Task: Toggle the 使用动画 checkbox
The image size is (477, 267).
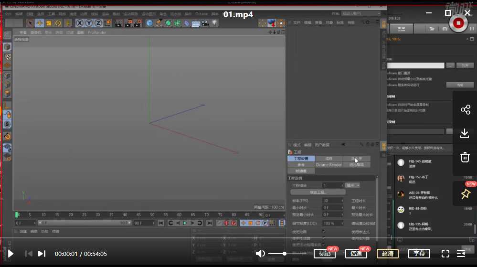Action: pos(324,232)
